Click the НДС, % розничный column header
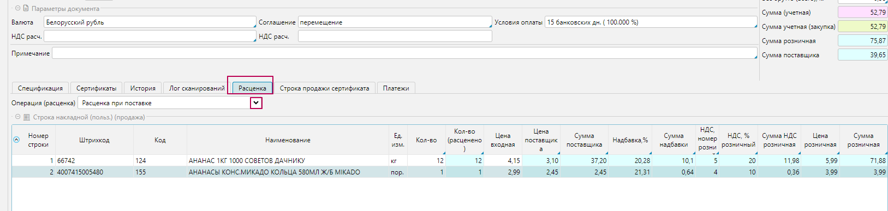 [x=738, y=140]
